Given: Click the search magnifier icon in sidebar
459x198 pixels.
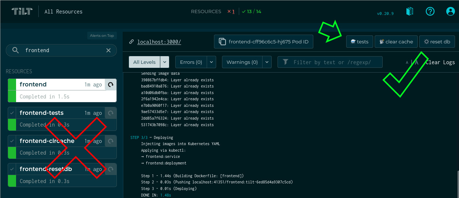Looking at the screenshot, I should (x=15, y=50).
